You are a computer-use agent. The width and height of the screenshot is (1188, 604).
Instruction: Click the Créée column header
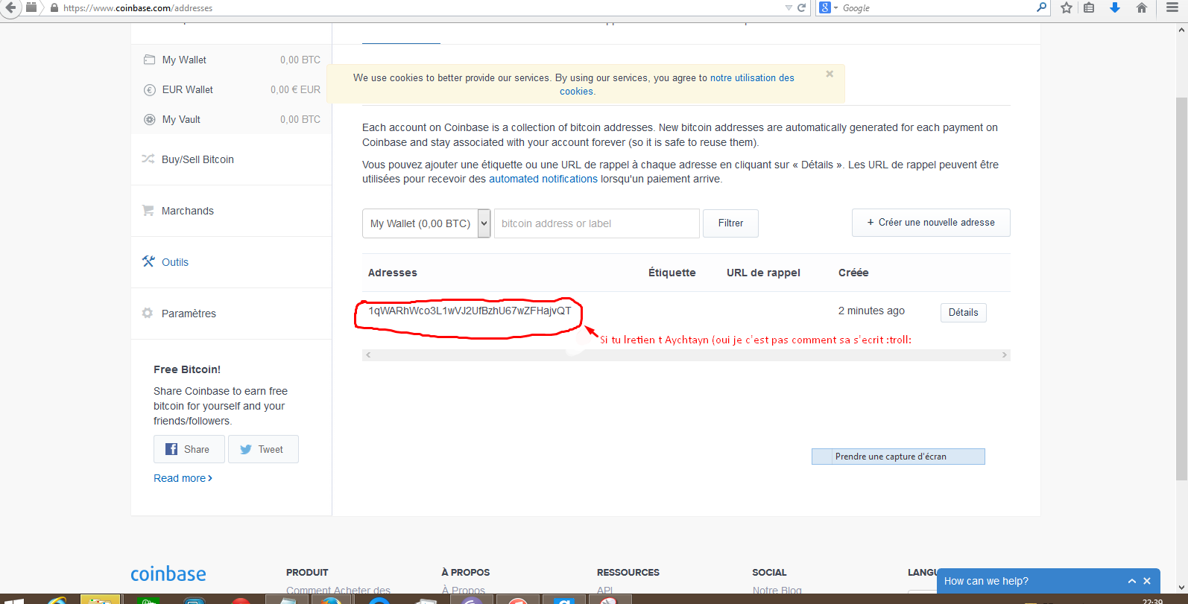tap(853, 273)
